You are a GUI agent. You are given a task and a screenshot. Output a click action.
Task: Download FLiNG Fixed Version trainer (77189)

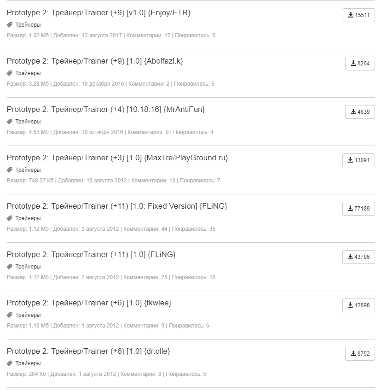(358, 209)
